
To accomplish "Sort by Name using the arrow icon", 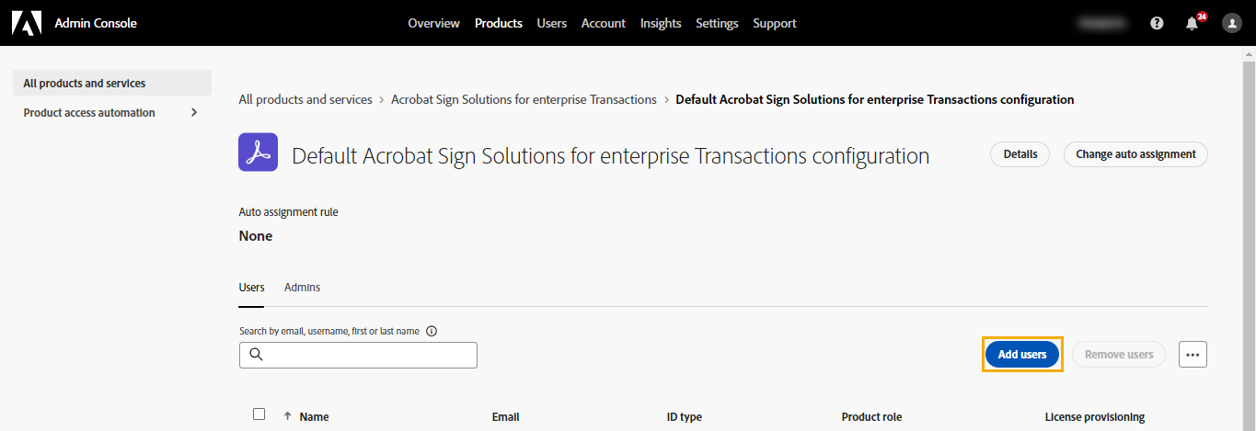I will tap(288, 416).
